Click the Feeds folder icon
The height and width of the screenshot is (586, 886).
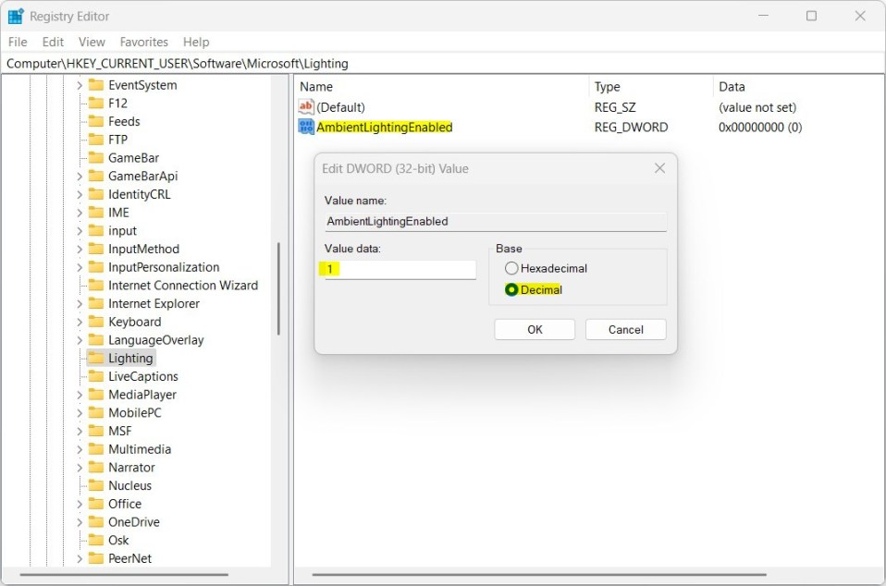96,121
